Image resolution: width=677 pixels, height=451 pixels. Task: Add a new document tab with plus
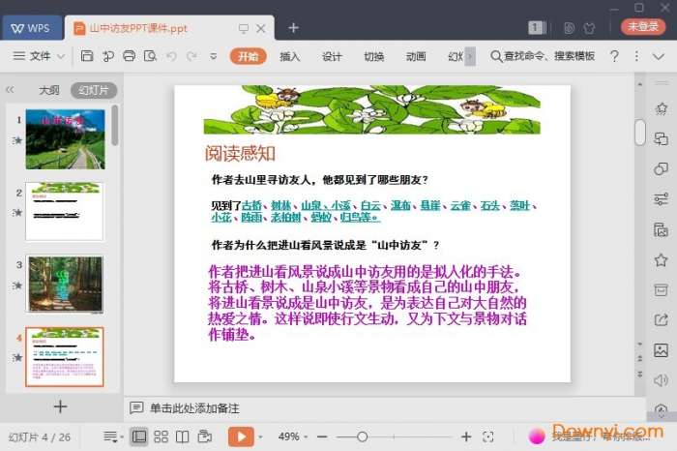[x=294, y=28]
